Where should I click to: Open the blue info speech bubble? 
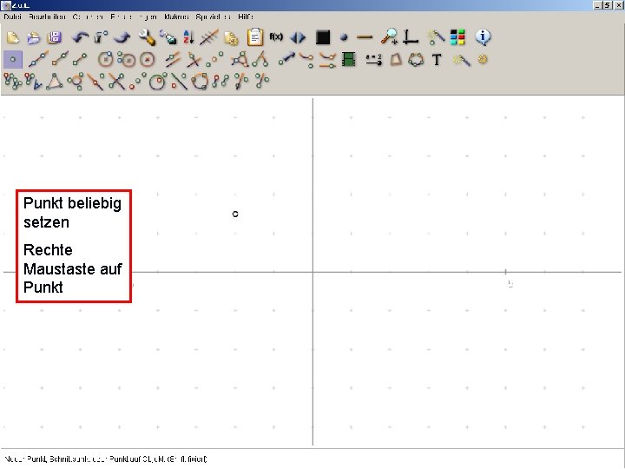(484, 37)
